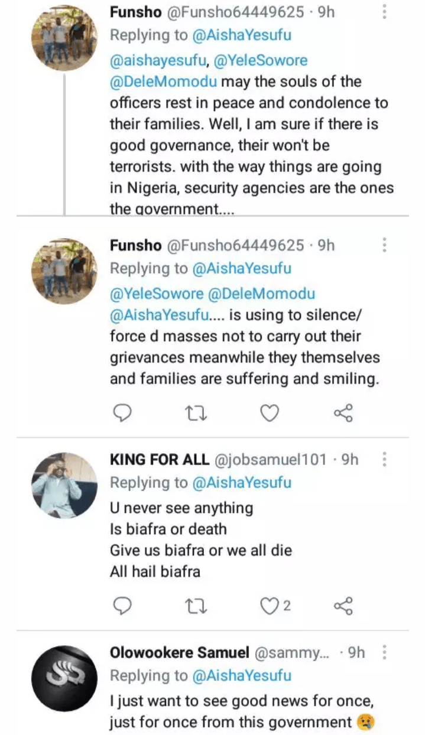Open KING FOR ALL's profile avatar
This screenshot has height=735, width=425.
click(64, 485)
